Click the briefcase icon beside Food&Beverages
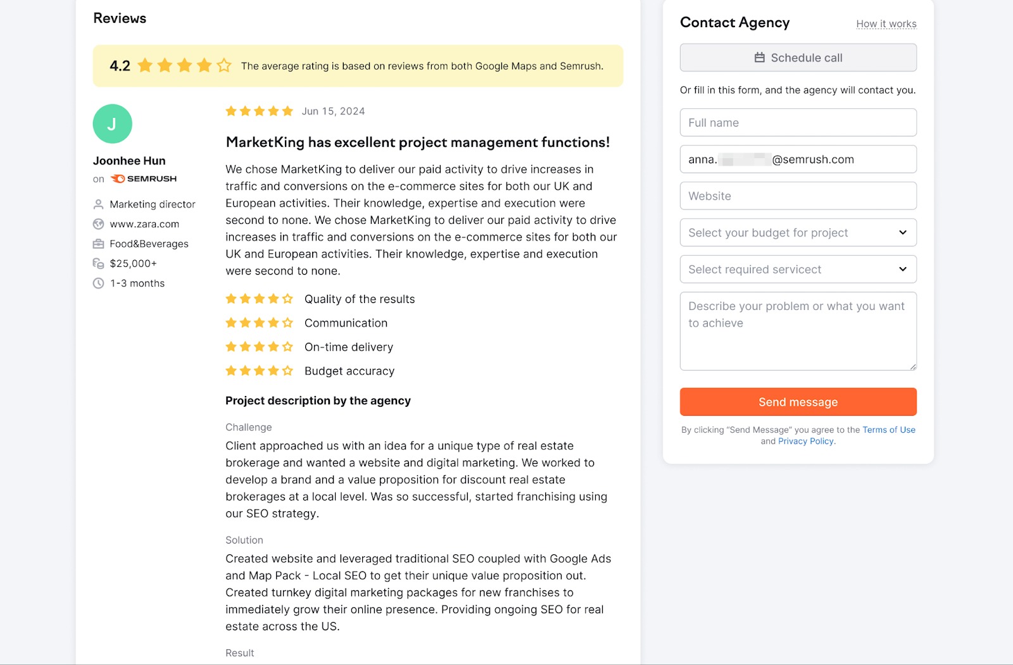Viewport: 1013px width, 665px height. click(x=99, y=244)
